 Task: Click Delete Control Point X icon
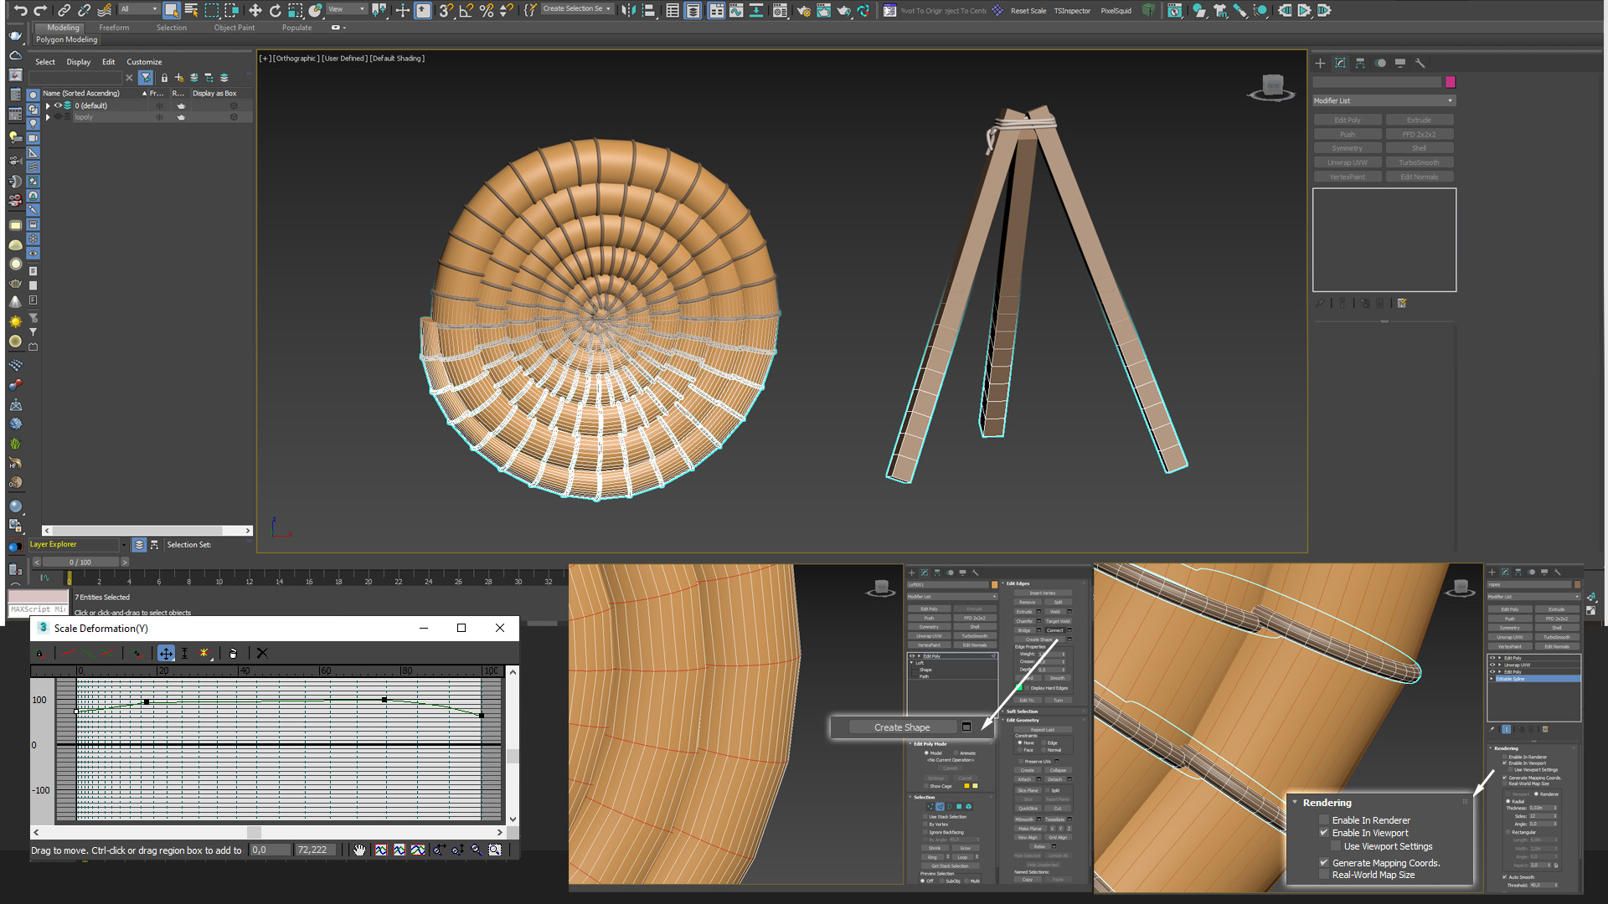point(262,653)
